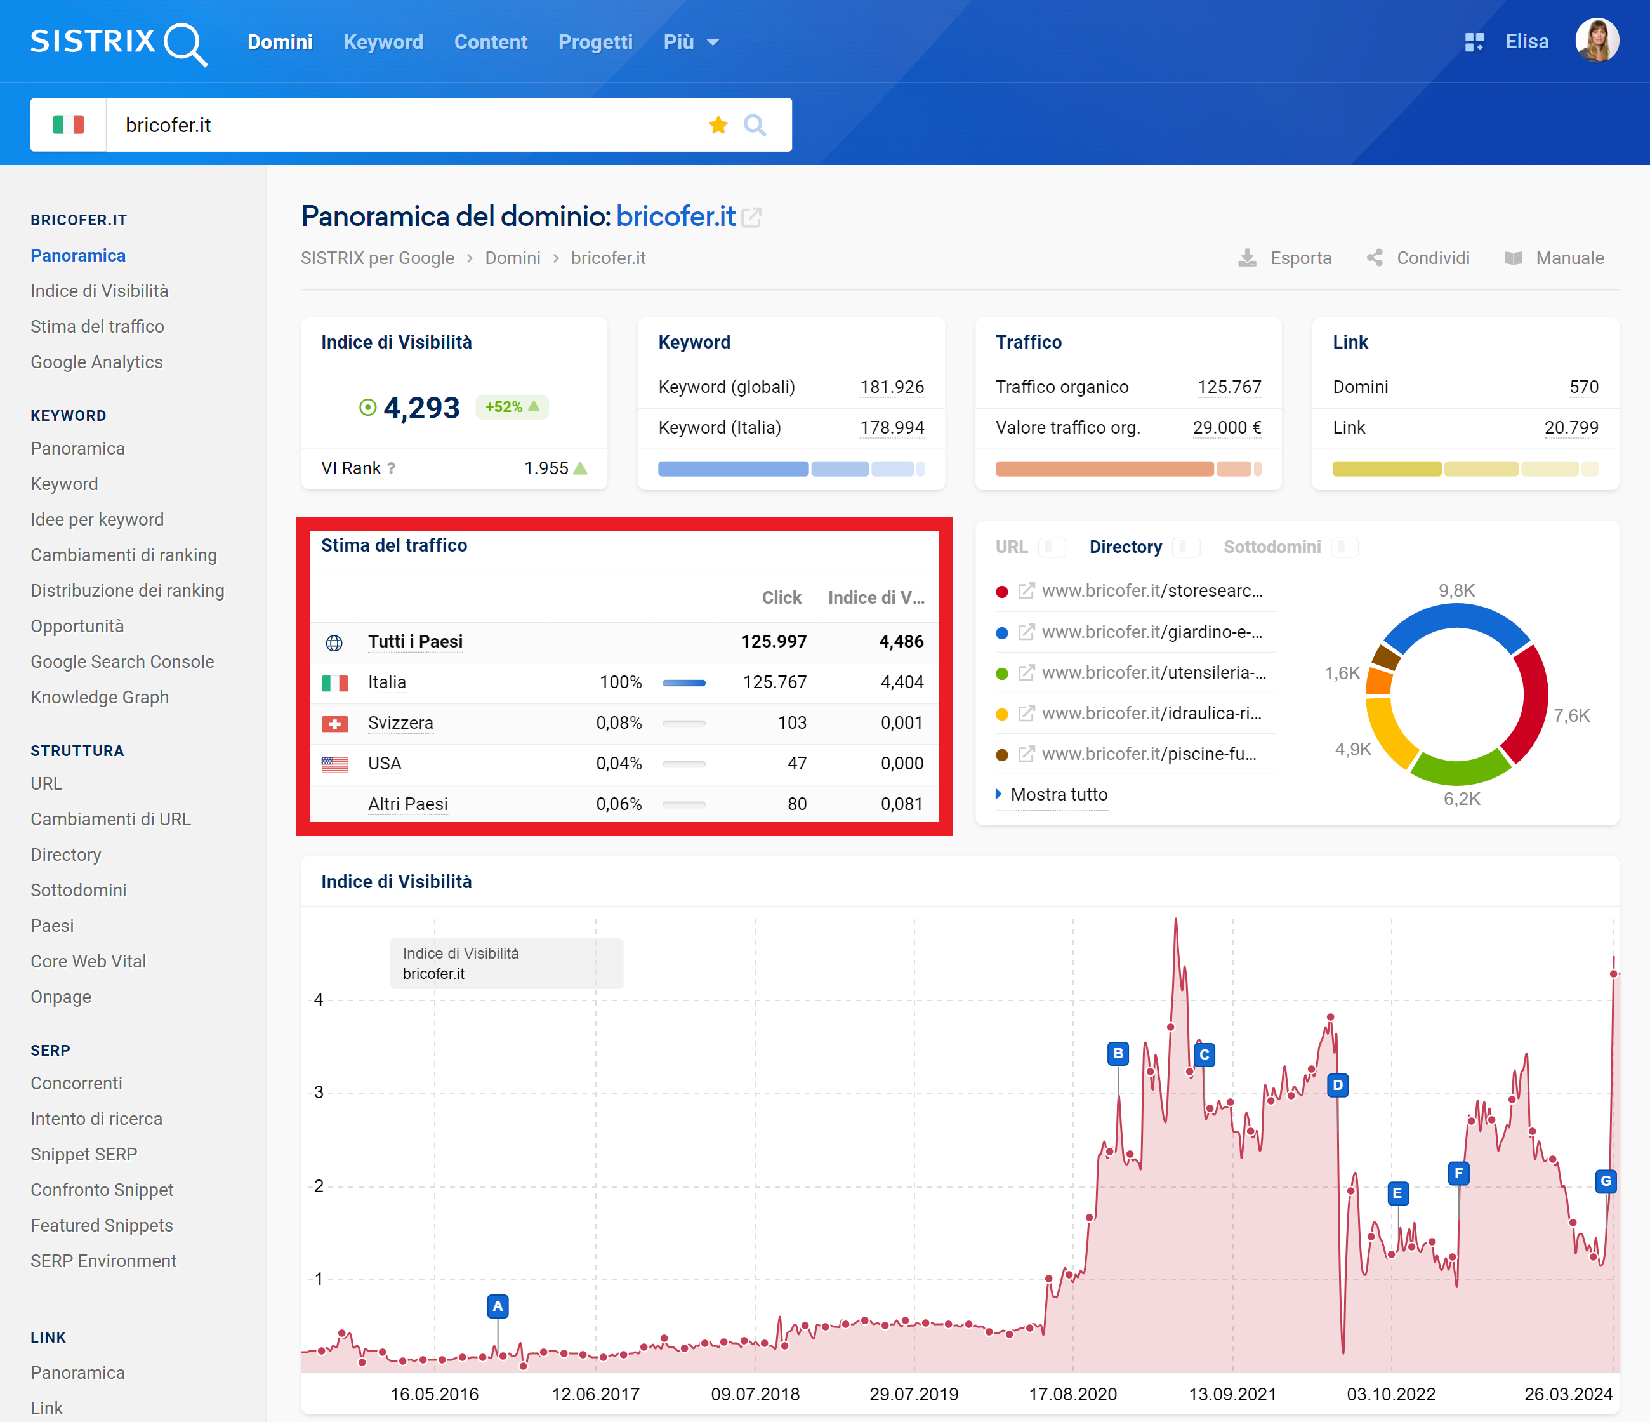Open Stima del traffico in sidebar

tap(97, 327)
